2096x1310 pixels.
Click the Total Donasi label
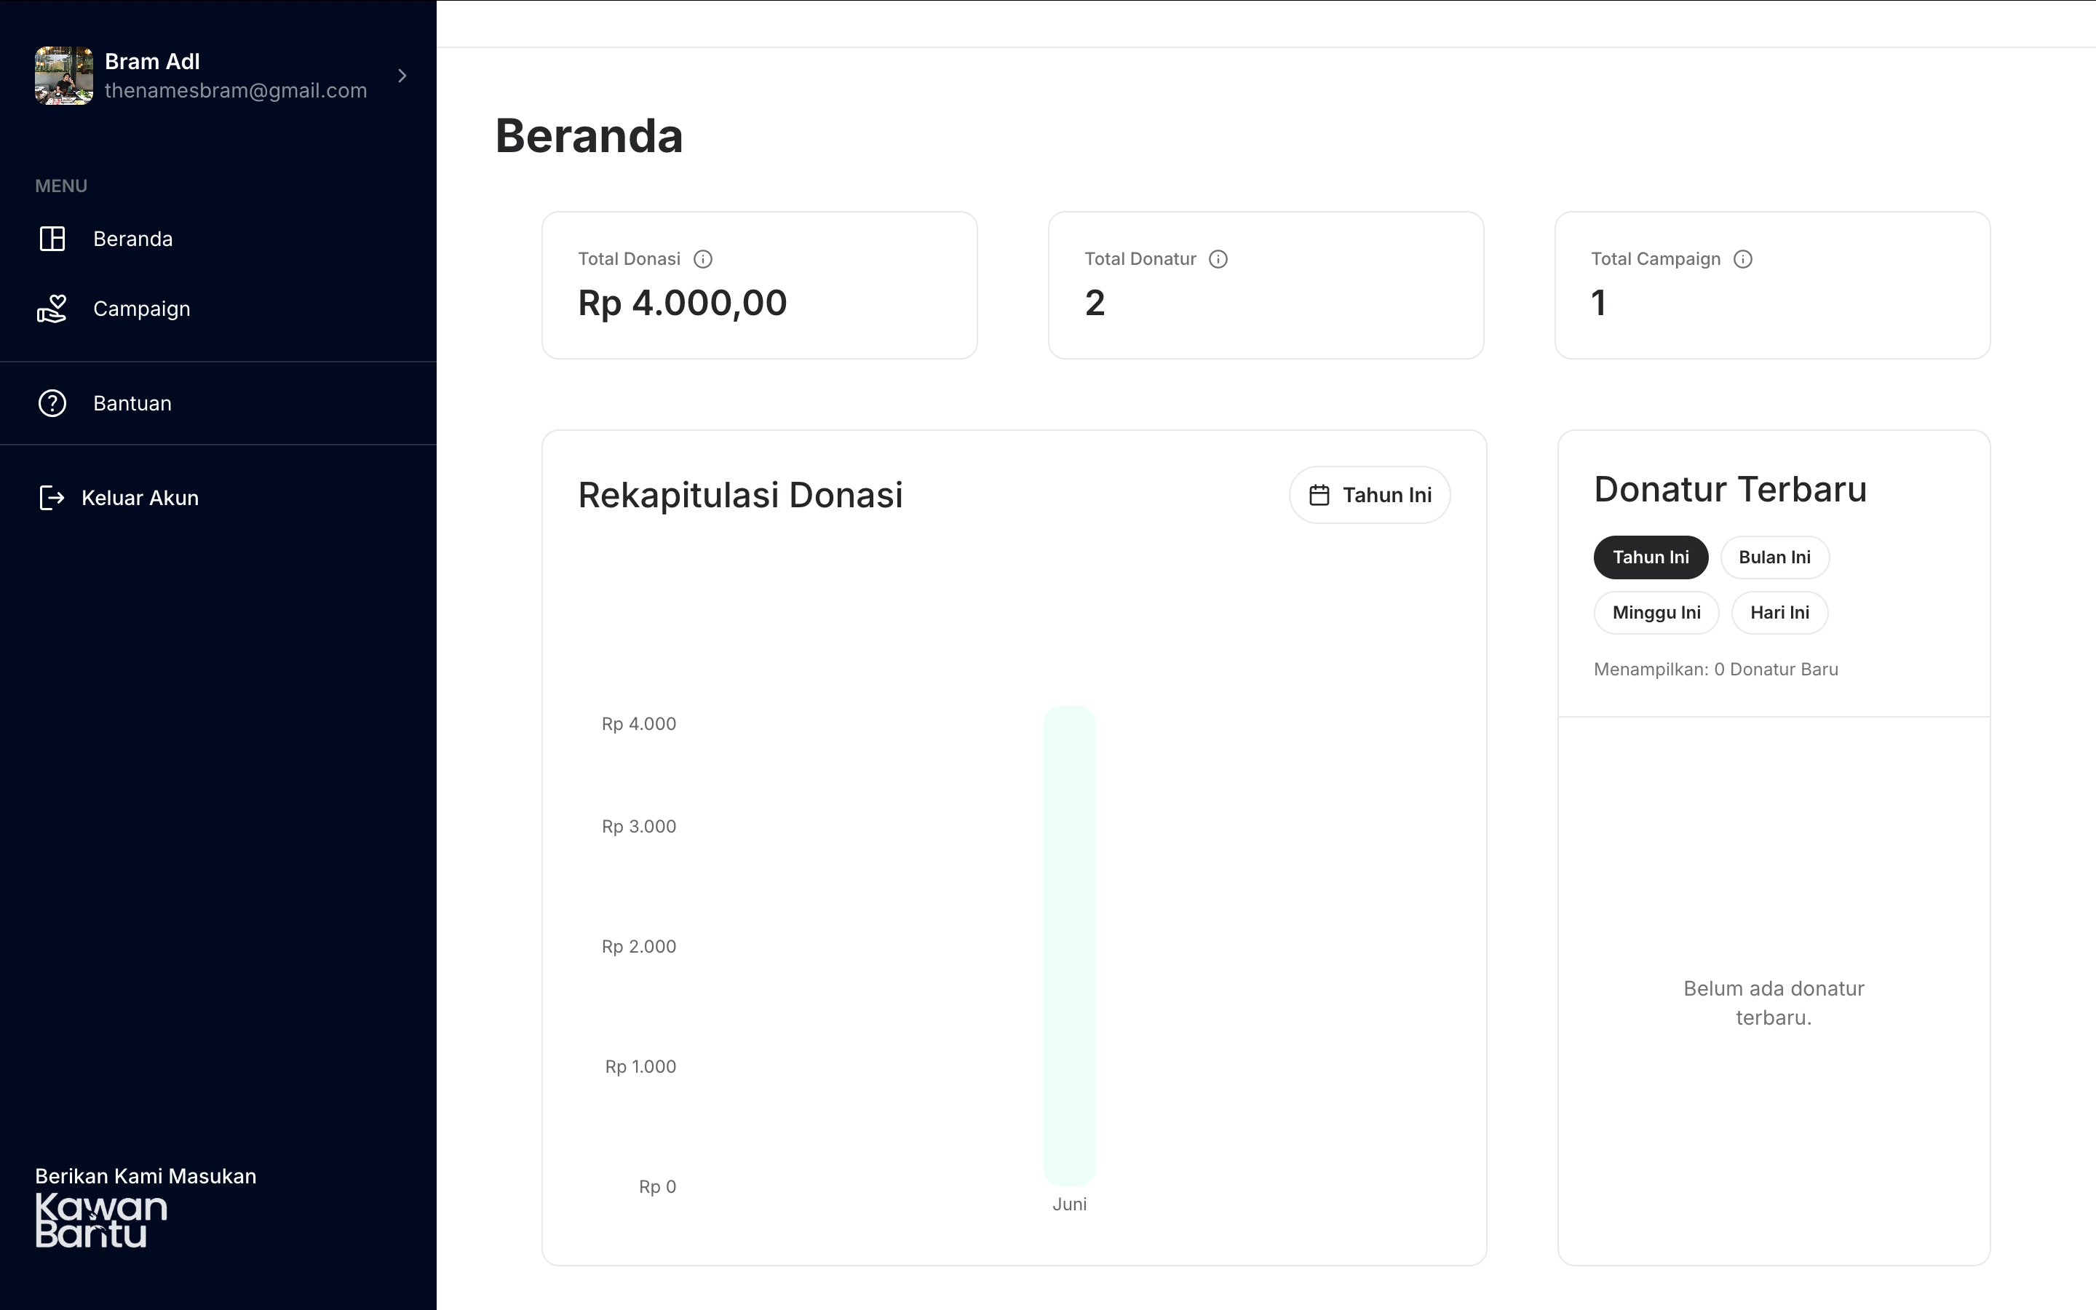tap(630, 259)
